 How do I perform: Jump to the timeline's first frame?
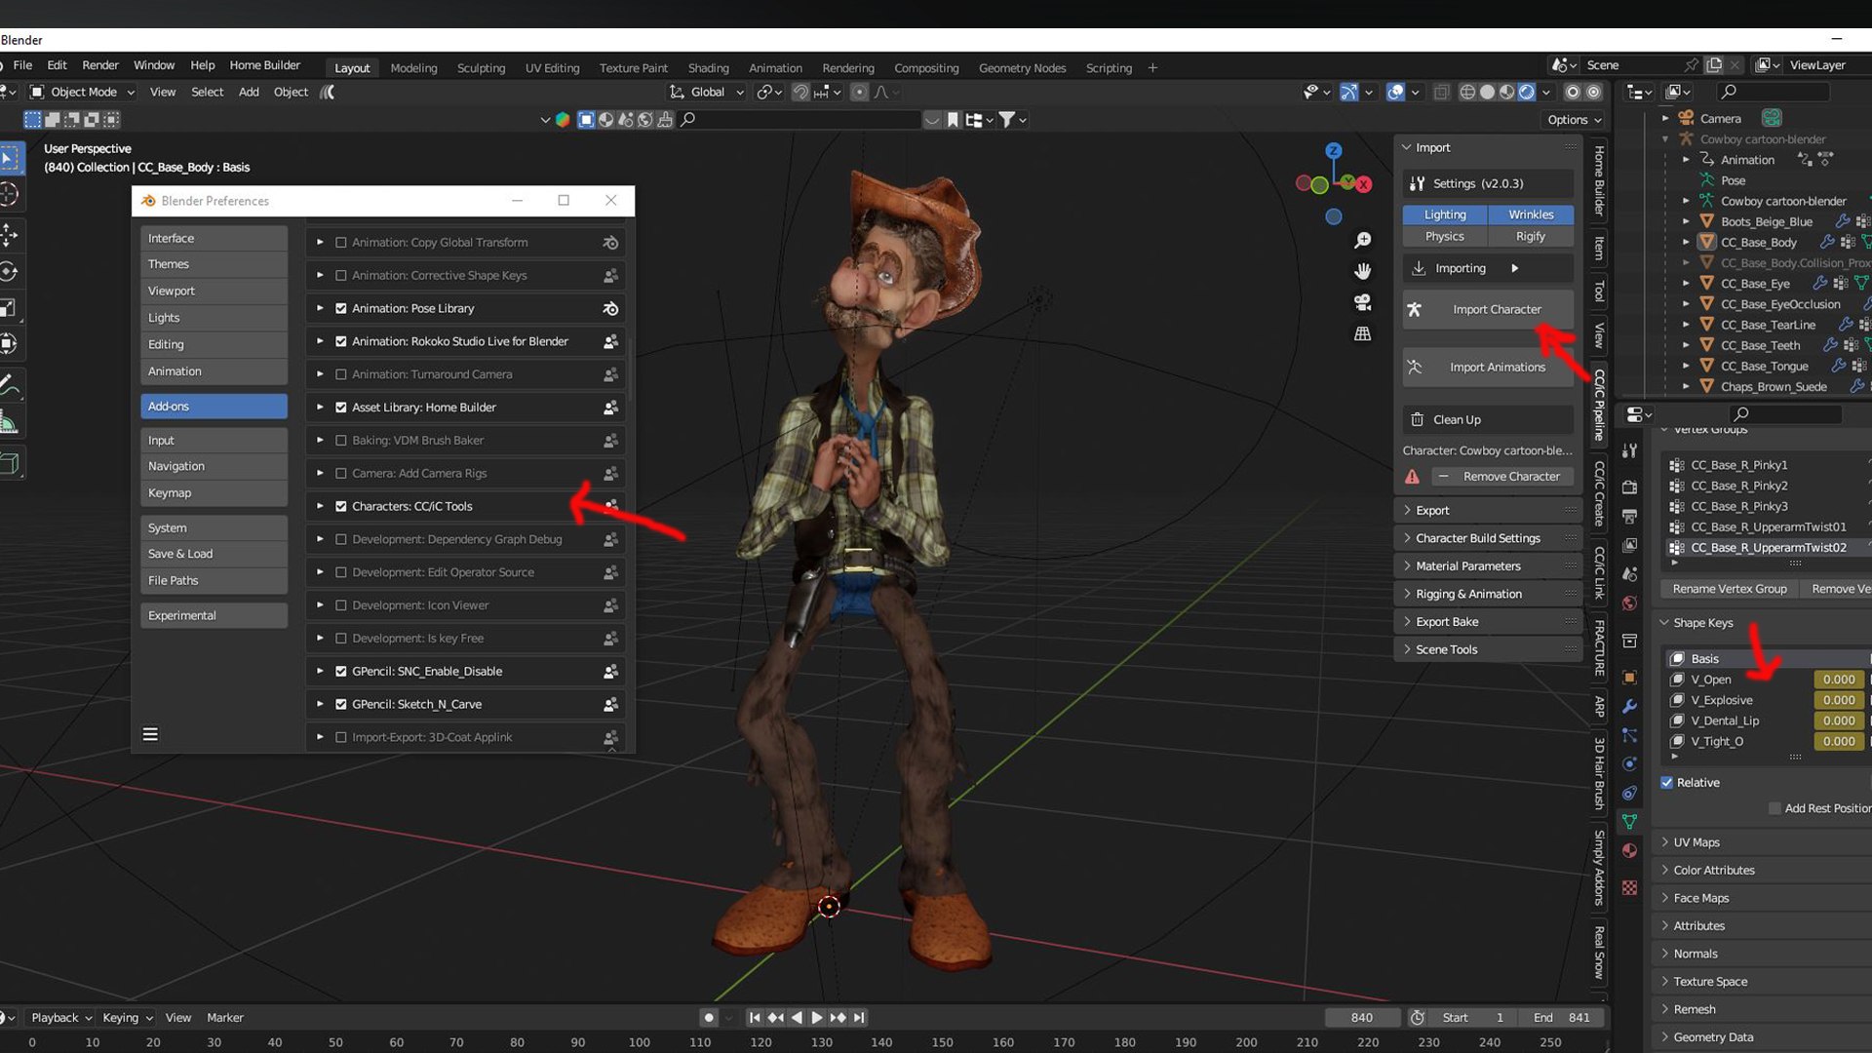(755, 1017)
